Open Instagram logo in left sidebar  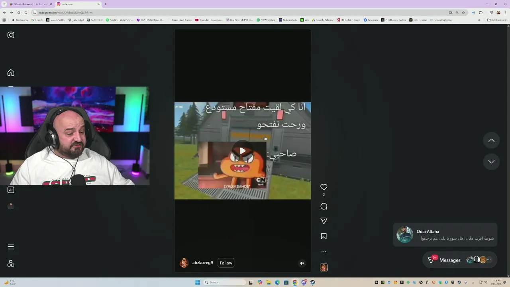[x=11, y=35]
